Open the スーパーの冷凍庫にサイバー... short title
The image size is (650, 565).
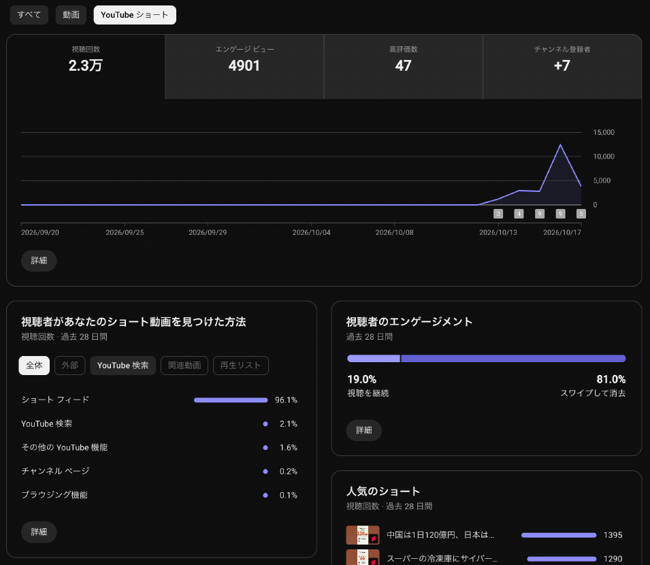click(x=442, y=559)
